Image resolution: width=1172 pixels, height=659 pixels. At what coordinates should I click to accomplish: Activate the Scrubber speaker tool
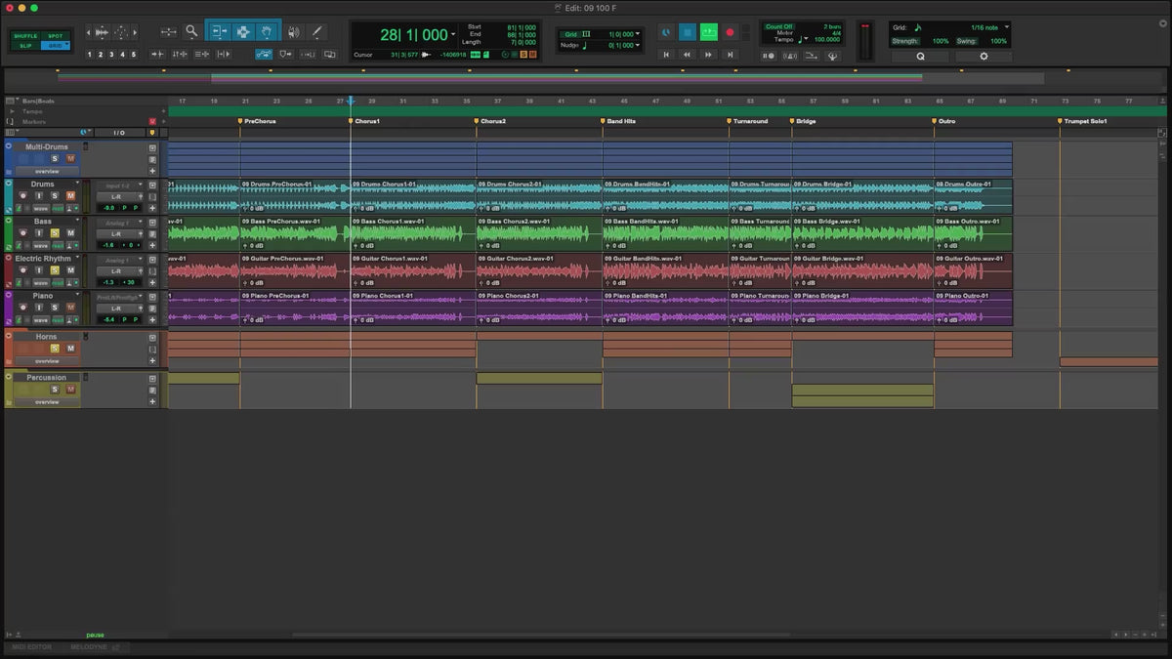pyautogui.click(x=294, y=32)
